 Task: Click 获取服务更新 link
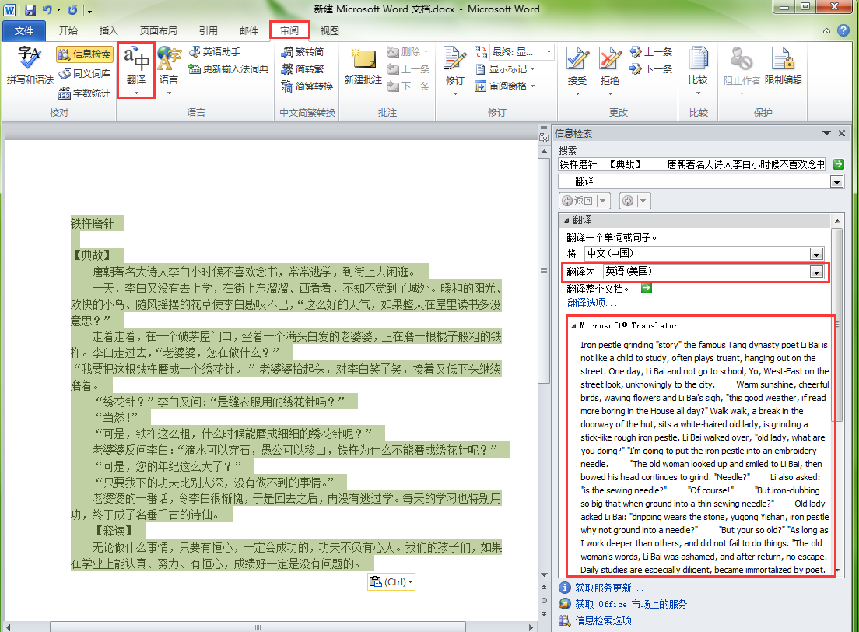coord(608,588)
